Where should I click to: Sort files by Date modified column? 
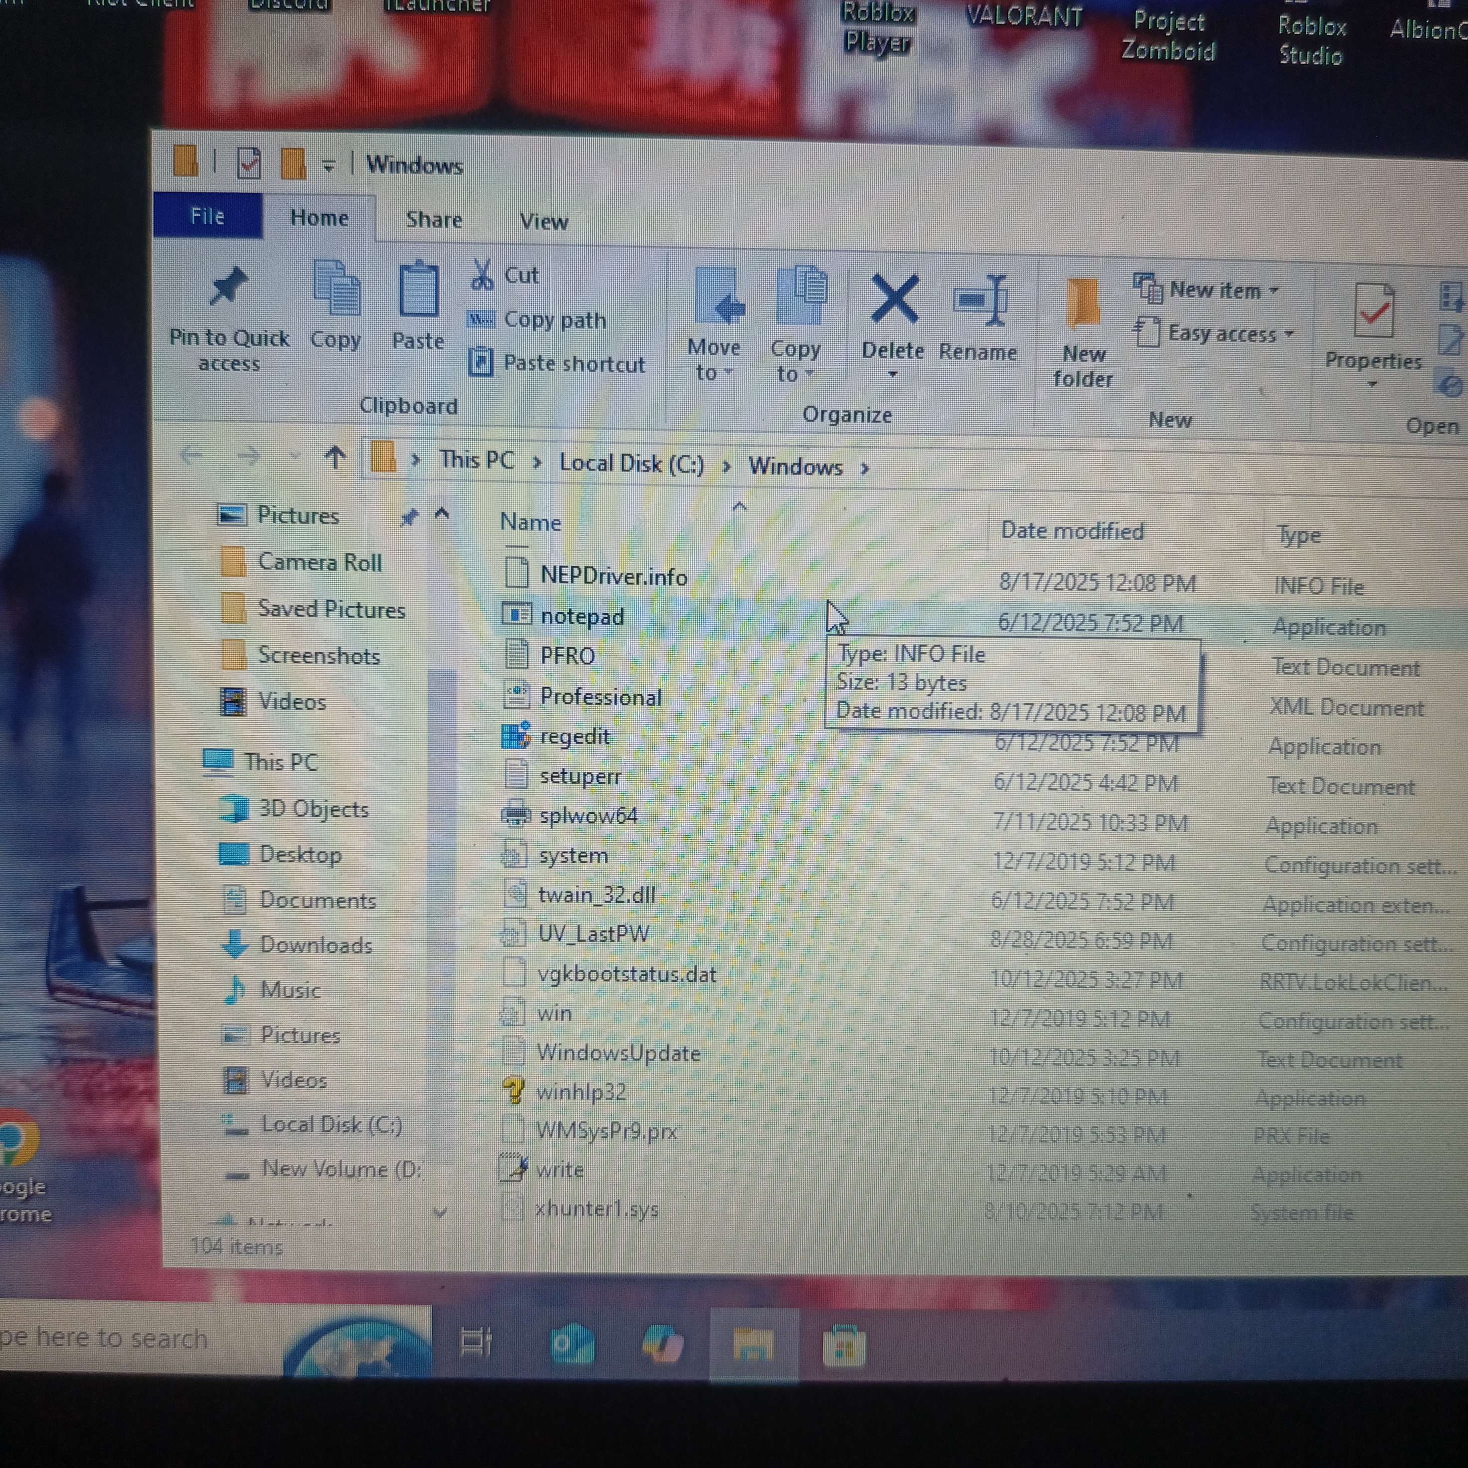pos(1072,531)
